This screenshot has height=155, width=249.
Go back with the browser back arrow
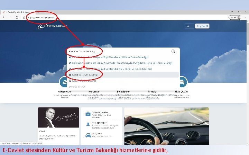4,17
